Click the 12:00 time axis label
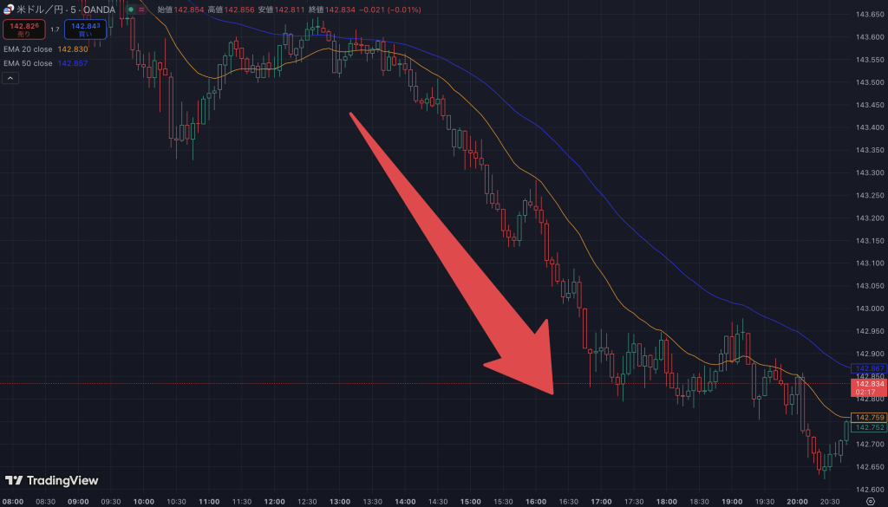The width and height of the screenshot is (888, 507). (x=274, y=501)
